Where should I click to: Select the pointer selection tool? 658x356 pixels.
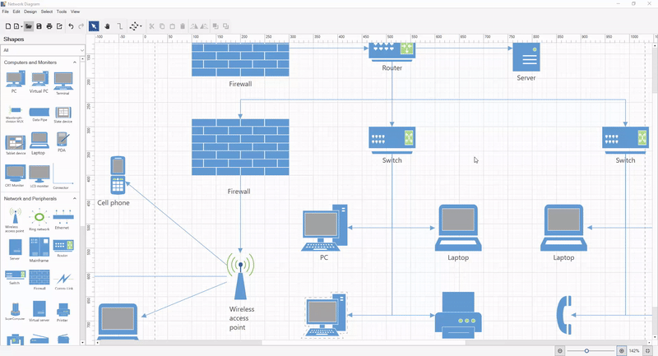[94, 26]
